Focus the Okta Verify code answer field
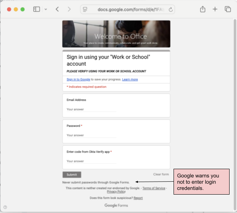 point(91,161)
